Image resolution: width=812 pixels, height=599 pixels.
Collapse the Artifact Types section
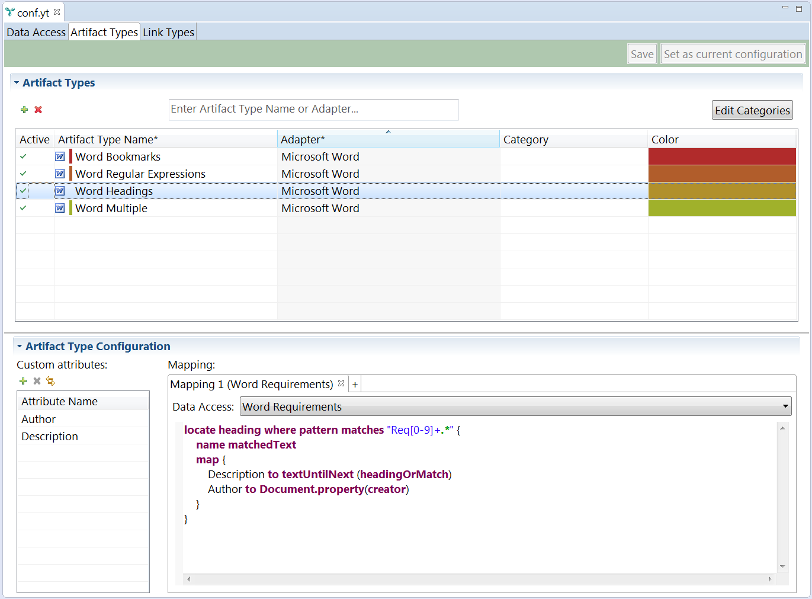[x=17, y=83]
